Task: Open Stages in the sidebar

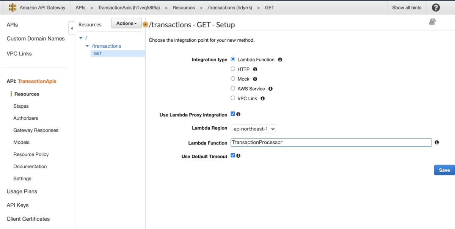Action: click(x=21, y=106)
